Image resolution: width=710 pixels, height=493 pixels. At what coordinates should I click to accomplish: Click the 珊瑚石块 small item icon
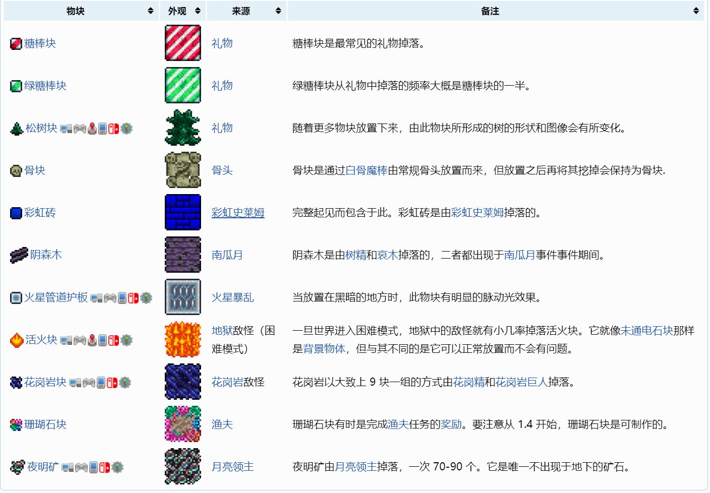[x=16, y=425]
